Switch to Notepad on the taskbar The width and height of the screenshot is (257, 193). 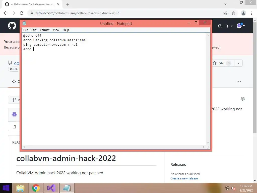67,188
